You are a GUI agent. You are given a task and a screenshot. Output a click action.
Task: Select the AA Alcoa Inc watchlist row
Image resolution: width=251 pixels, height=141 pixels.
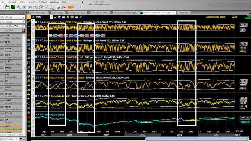pyautogui.click(x=11, y=121)
